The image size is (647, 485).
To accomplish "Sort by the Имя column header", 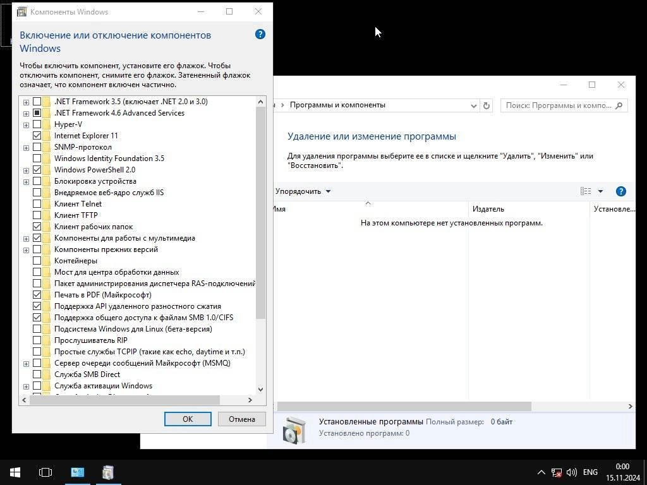I will pos(369,208).
